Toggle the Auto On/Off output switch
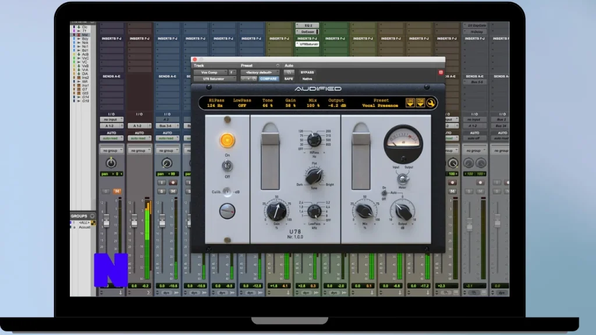596x335 pixels. (384, 193)
